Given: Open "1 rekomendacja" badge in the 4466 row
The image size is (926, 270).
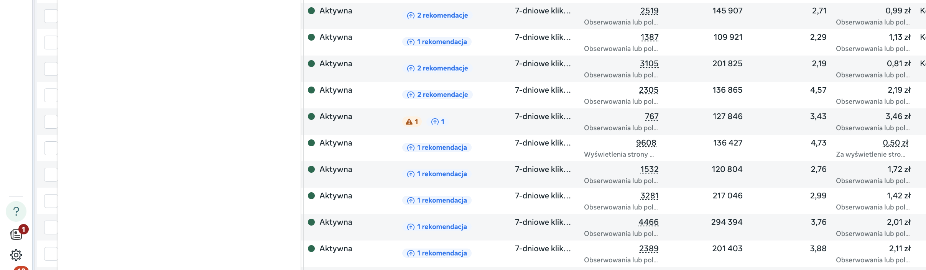Looking at the screenshot, I should coord(437,227).
